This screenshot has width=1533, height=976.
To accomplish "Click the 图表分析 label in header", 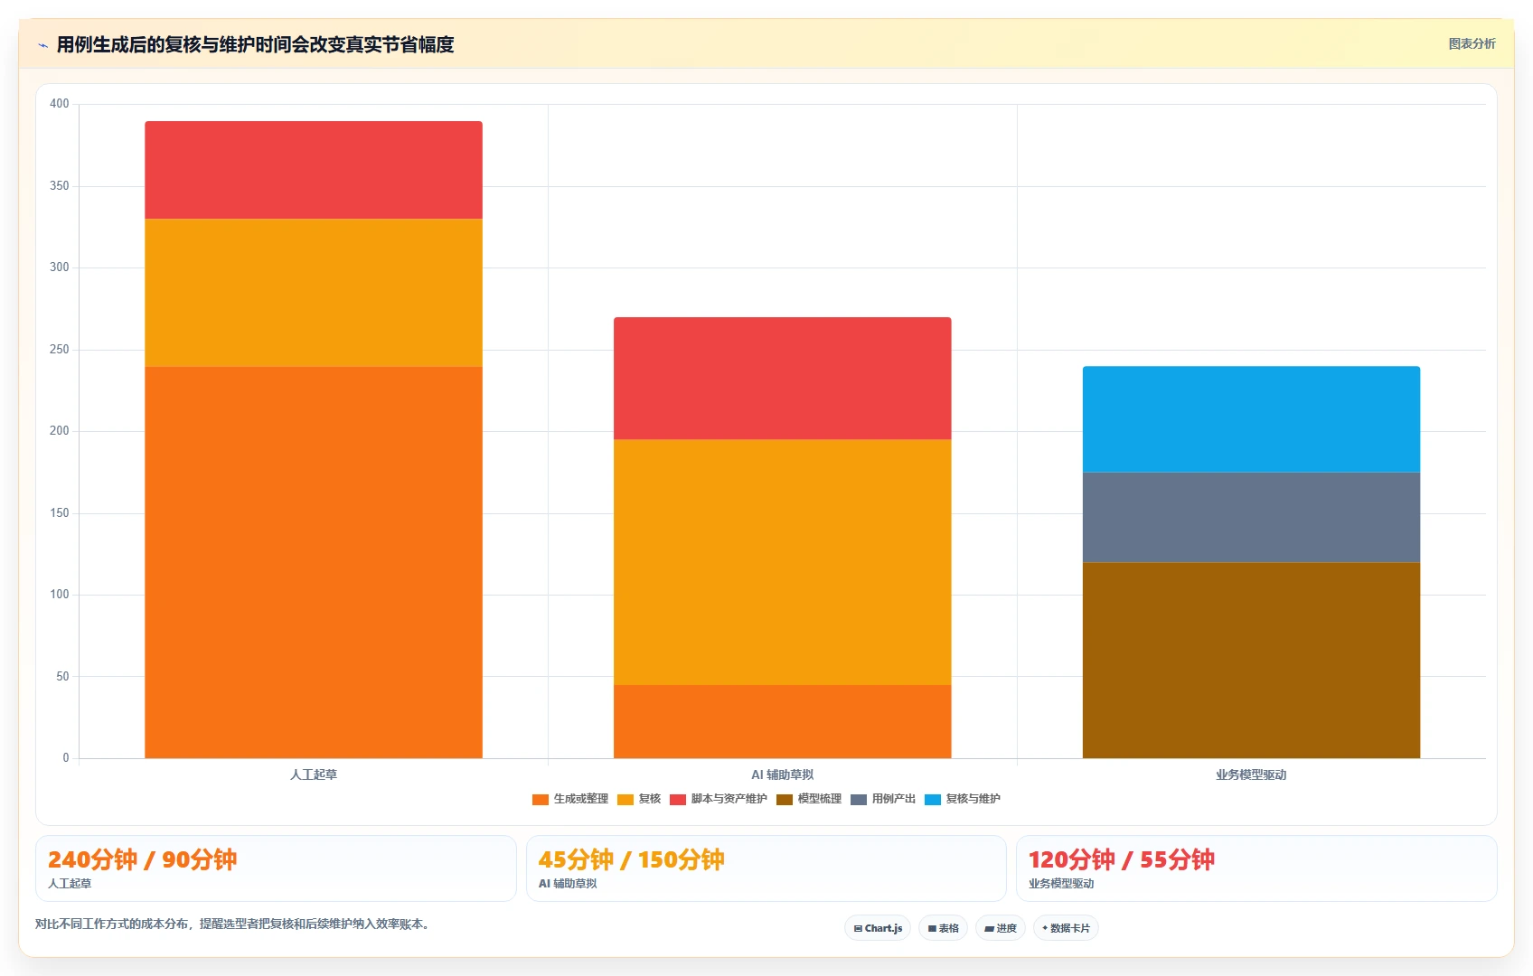I will pyautogui.click(x=1472, y=43).
